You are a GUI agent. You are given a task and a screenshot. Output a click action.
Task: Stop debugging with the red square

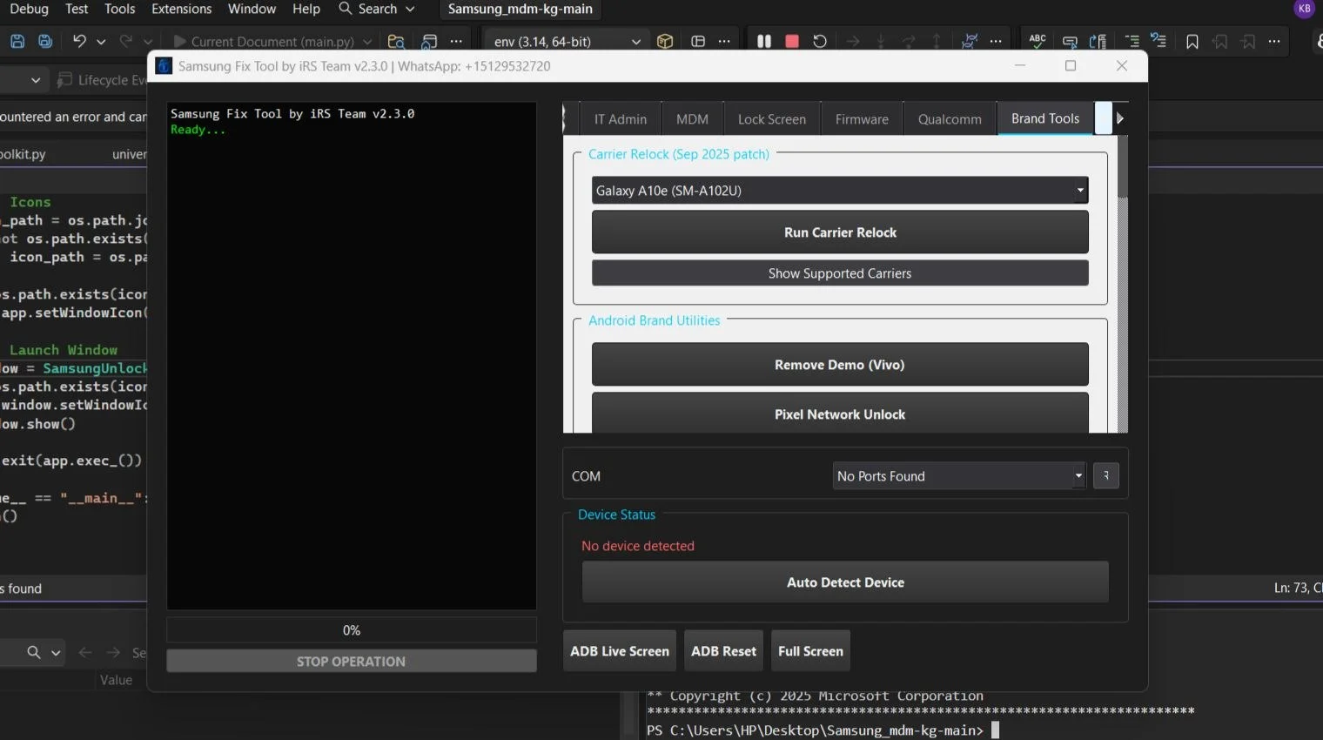(792, 41)
